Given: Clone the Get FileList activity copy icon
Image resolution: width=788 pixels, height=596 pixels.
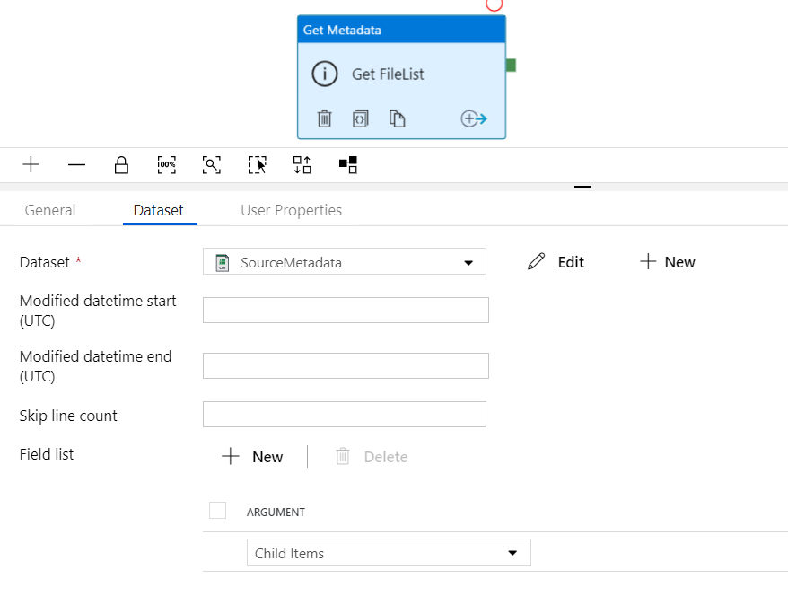Looking at the screenshot, I should coord(397,118).
